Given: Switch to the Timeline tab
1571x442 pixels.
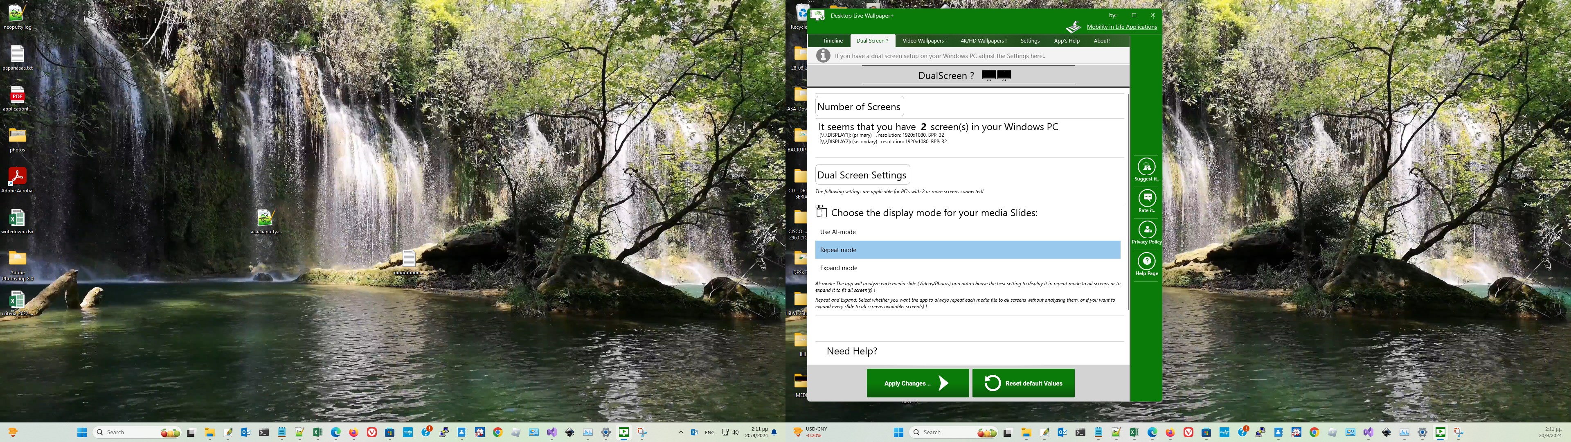Looking at the screenshot, I should tap(833, 41).
